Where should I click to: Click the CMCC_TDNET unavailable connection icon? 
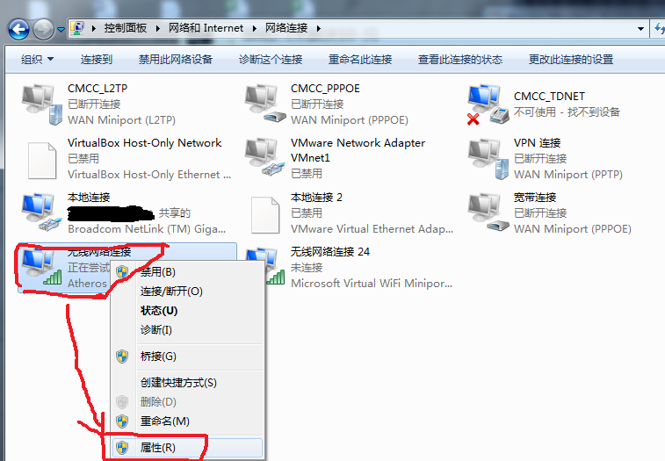click(488, 104)
